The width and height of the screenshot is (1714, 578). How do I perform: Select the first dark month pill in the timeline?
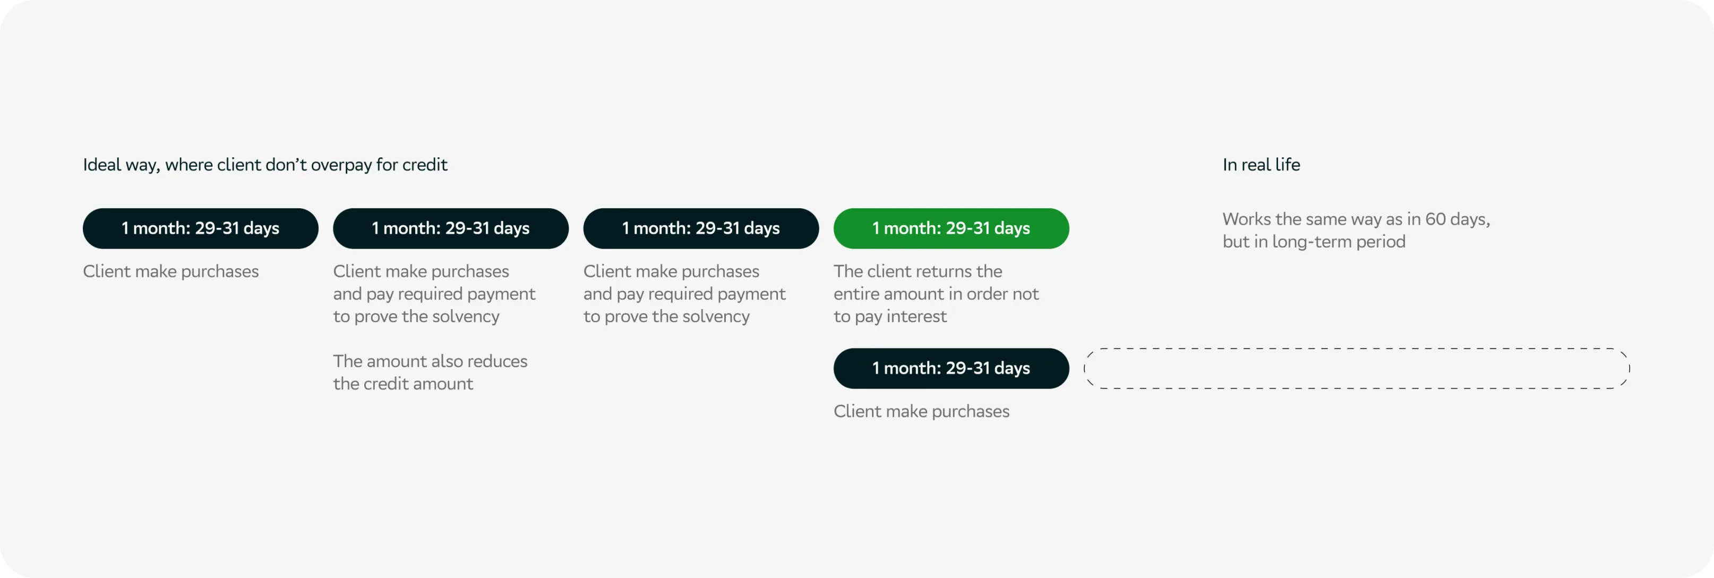point(200,228)
